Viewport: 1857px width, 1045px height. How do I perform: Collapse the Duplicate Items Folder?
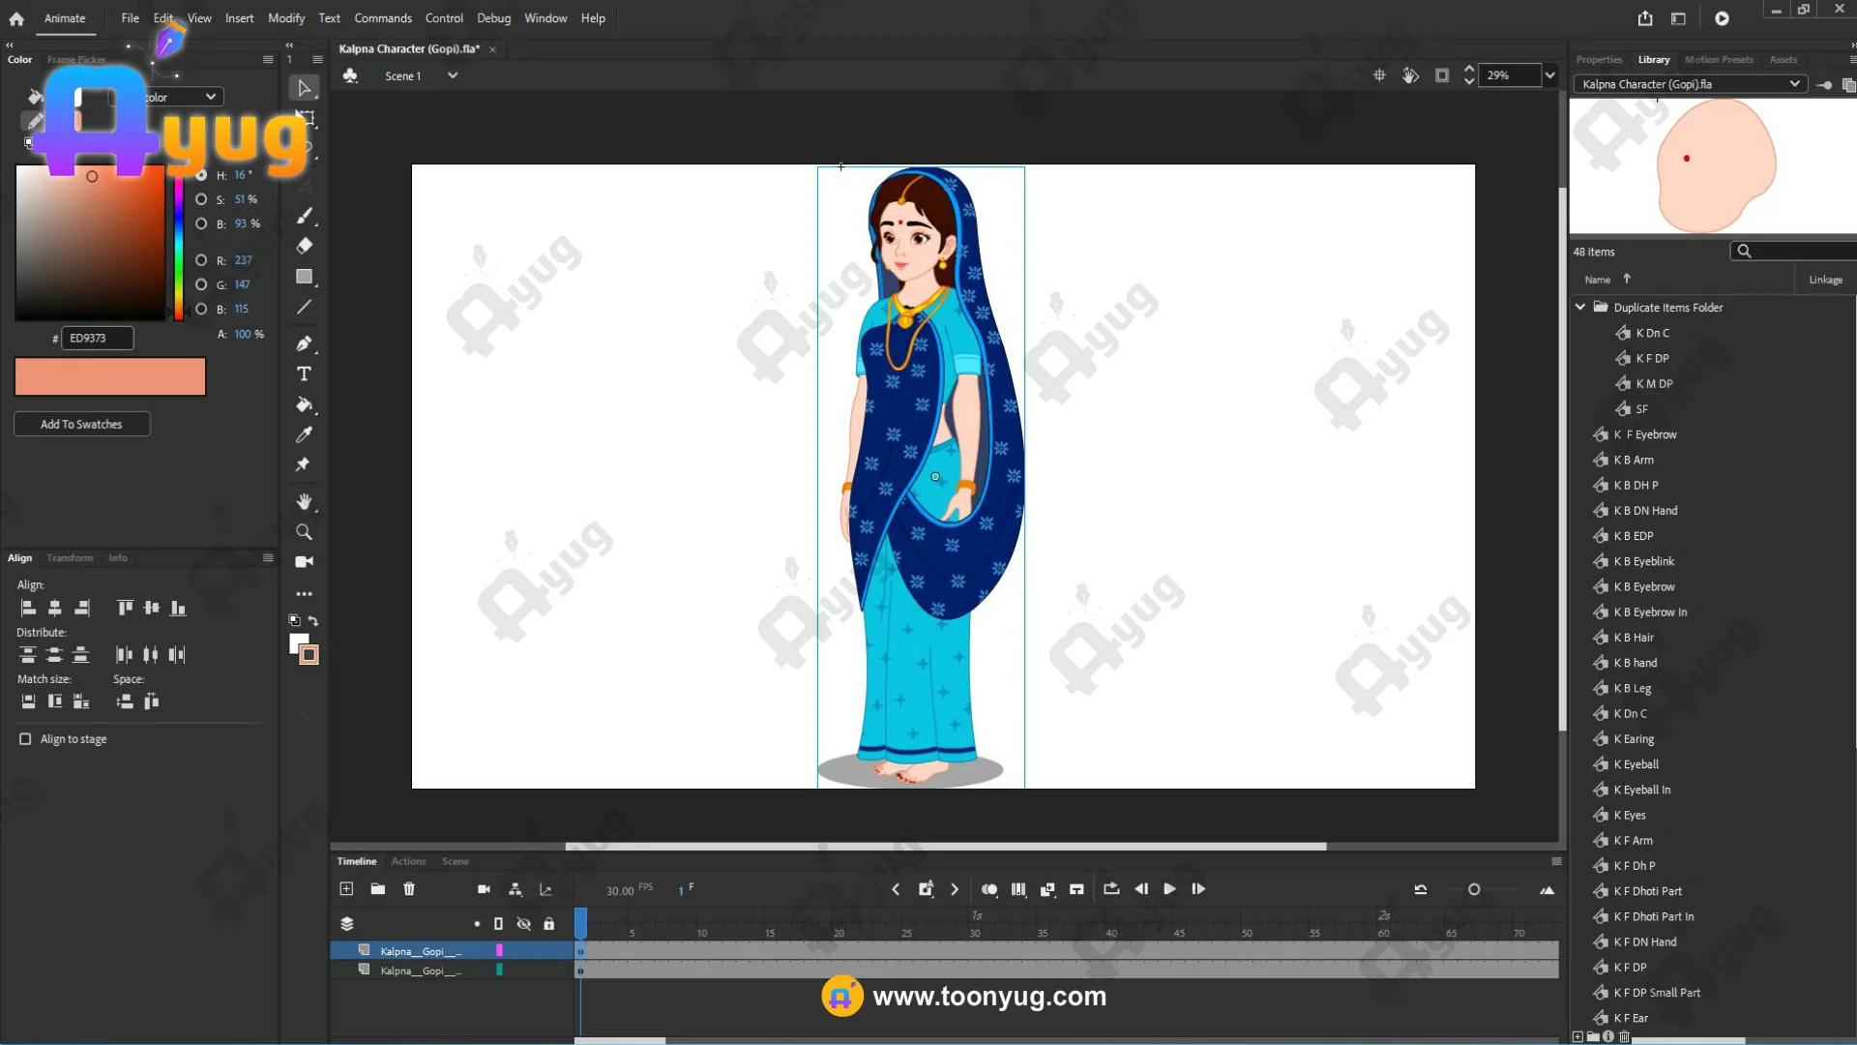click(x=1580, y=307)
